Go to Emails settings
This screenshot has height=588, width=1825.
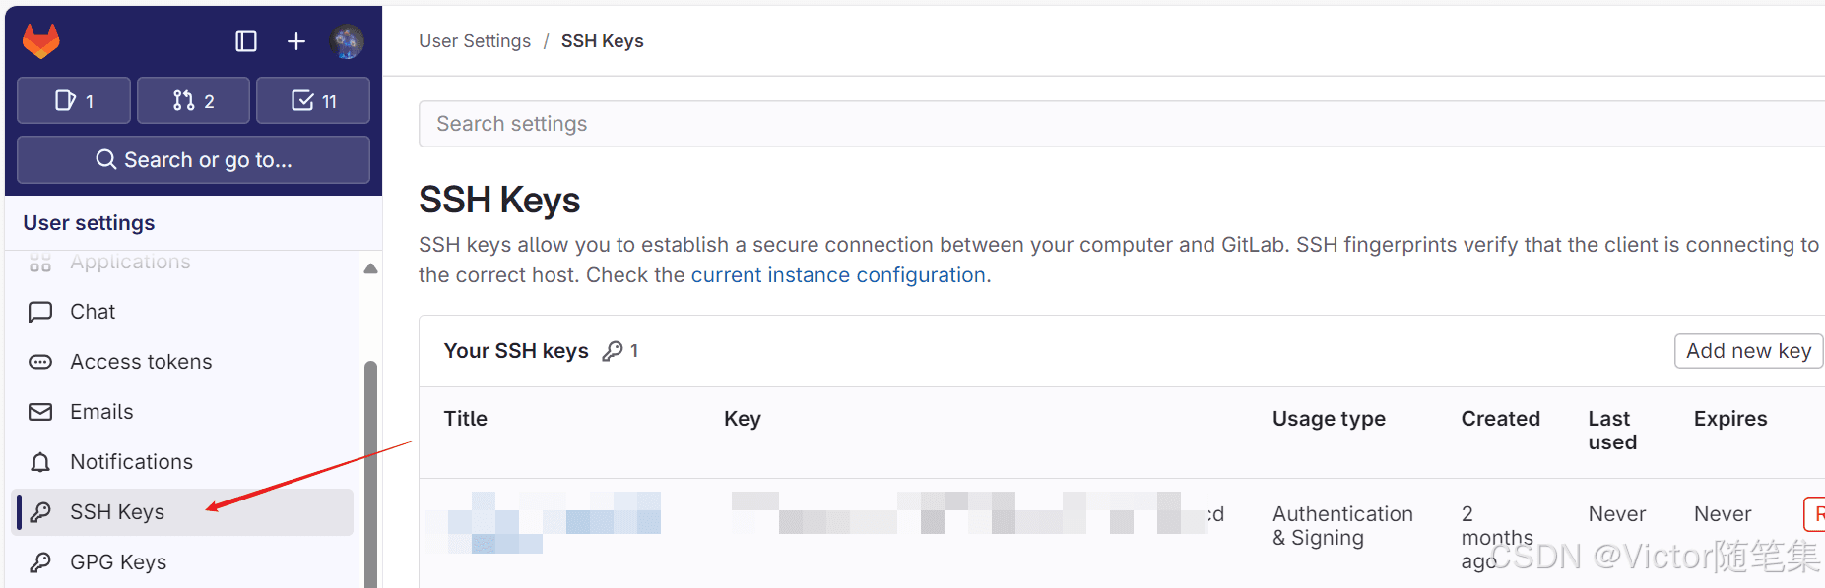coord(101,412)
